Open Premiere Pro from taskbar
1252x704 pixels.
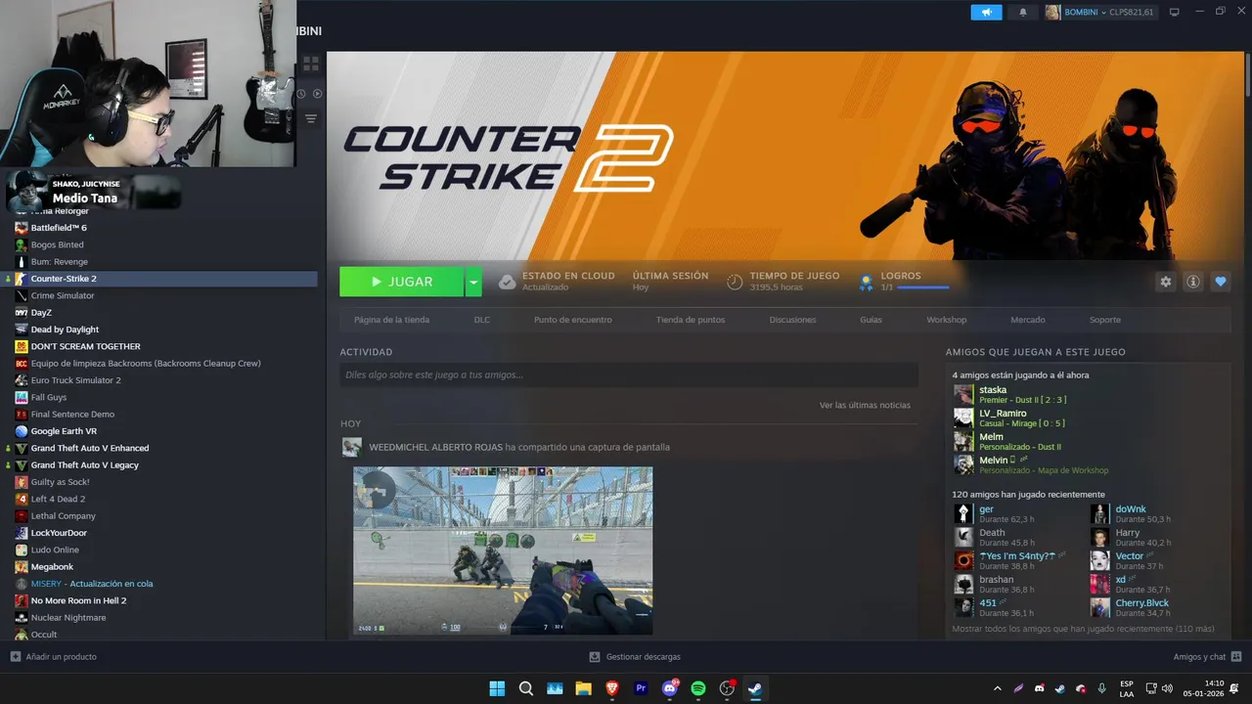[641, 688]
